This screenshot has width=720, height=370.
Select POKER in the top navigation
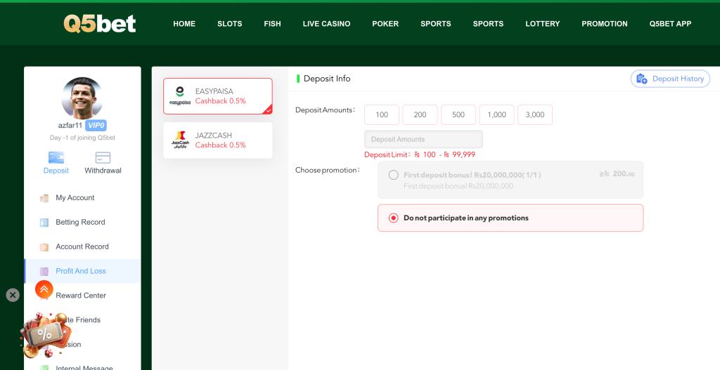(x=385, y=24)
